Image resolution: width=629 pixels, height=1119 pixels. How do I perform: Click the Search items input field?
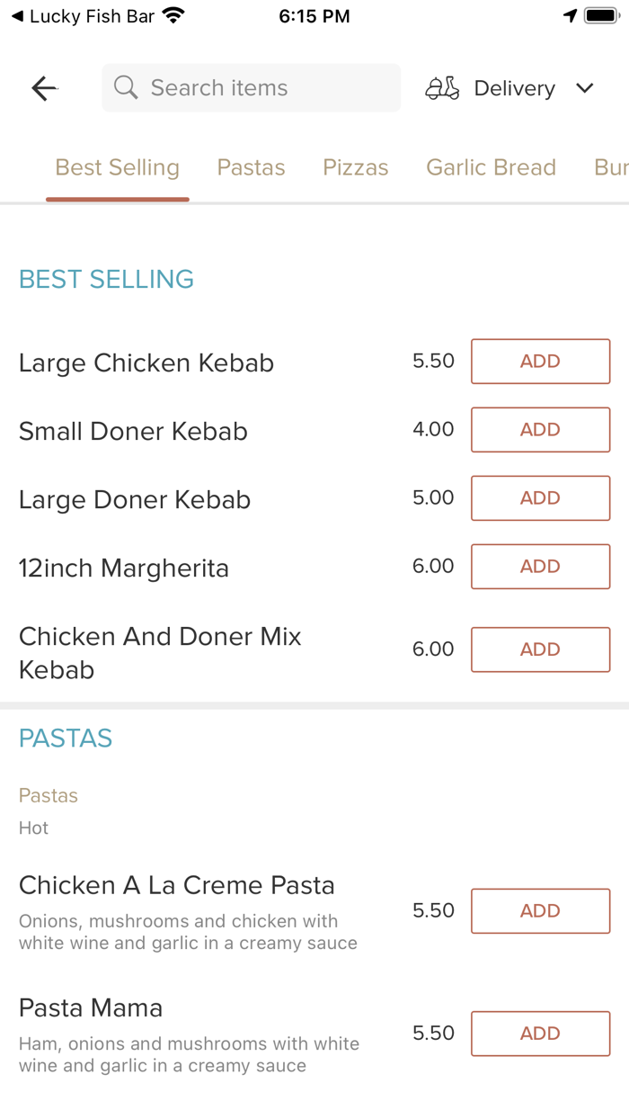point(251,87)
